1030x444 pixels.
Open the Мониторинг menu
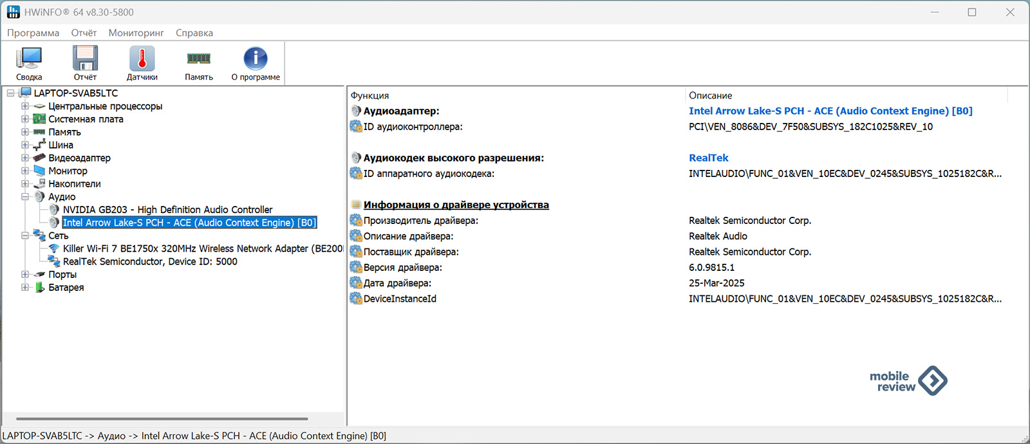pyautogui.click(x=136, y=33)
